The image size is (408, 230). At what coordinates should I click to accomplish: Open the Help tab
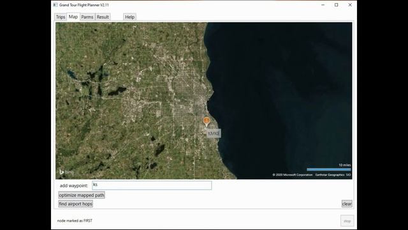tap(129, 17)
